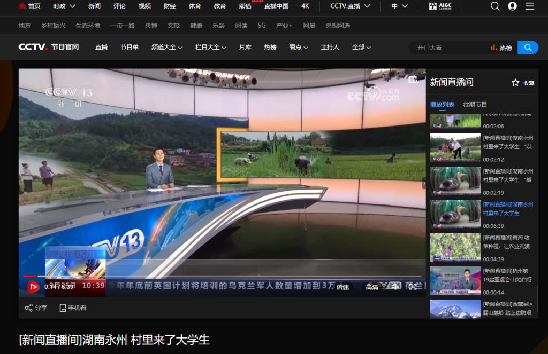548x354 pixels.
Task: Expand the 时政 dropdown
Action: (64, 6)
